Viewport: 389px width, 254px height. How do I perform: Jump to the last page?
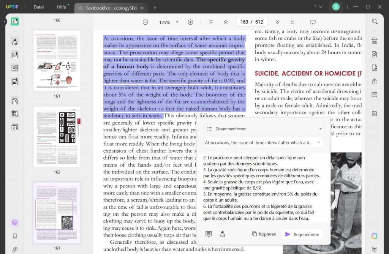tap(292, 22)
